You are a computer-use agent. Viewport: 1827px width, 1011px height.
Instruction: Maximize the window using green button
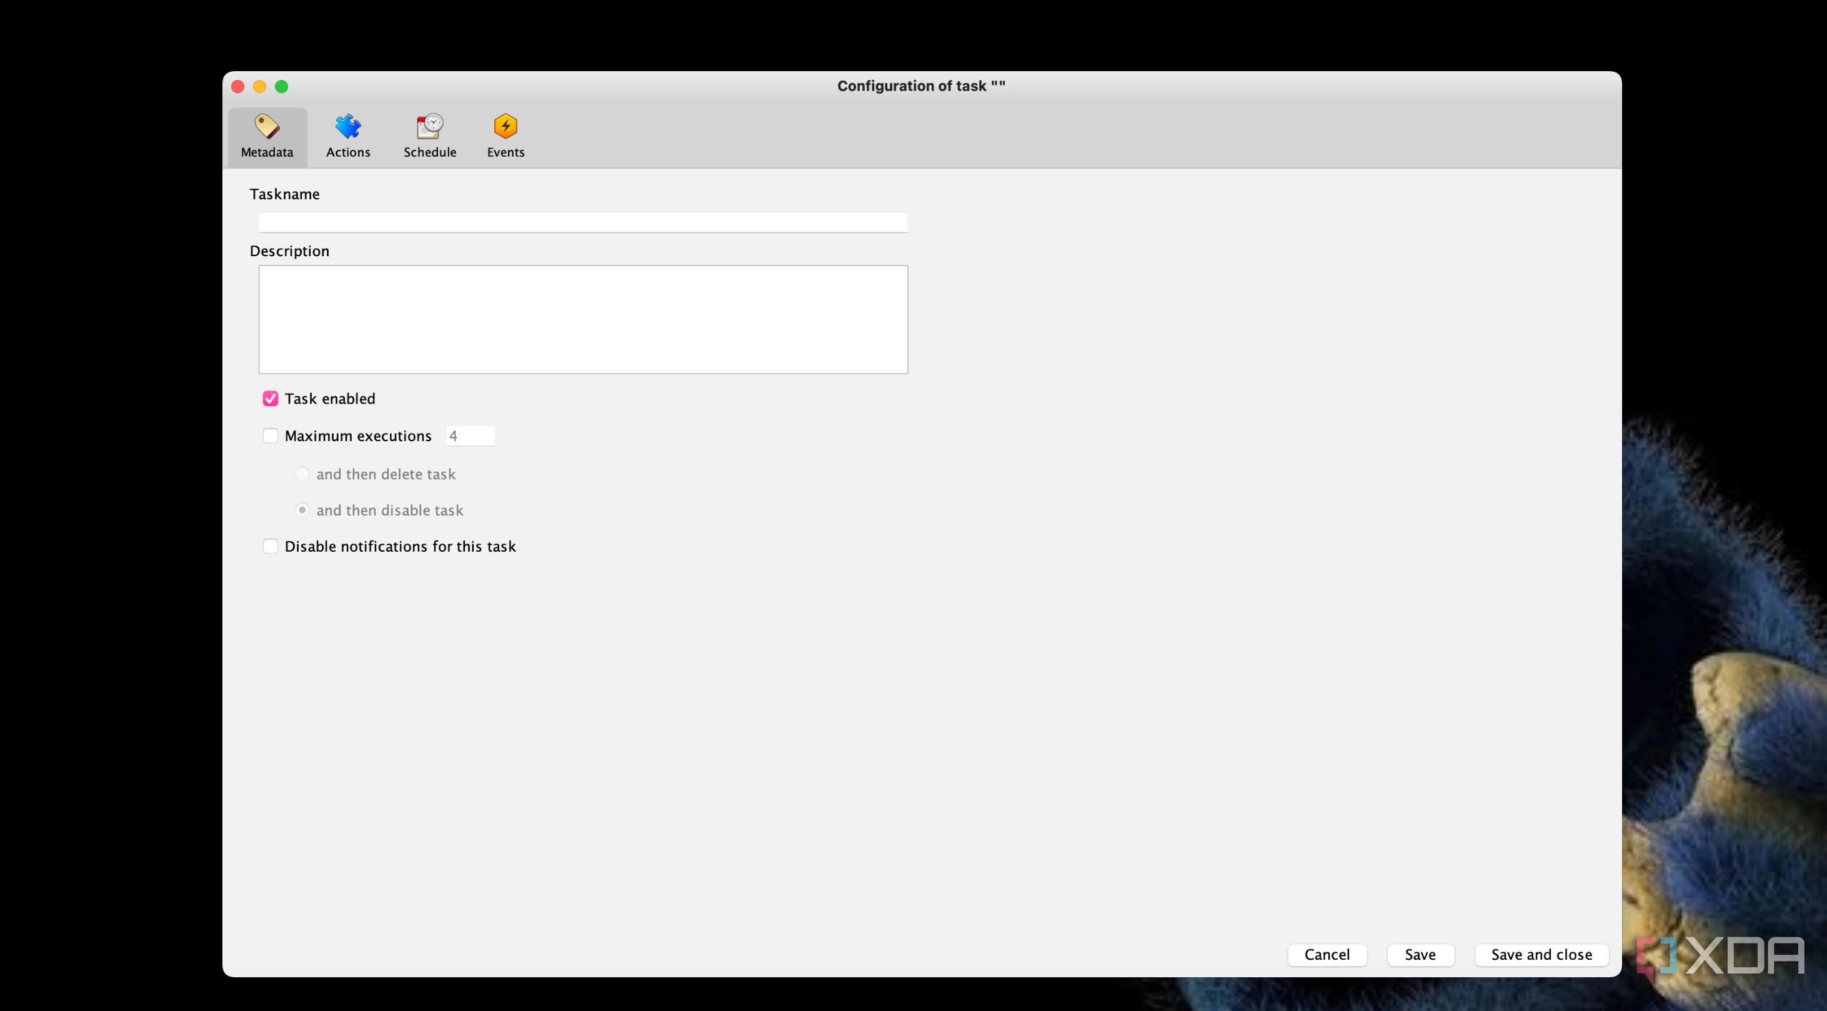pyautogui.click(x=282, y=87)
